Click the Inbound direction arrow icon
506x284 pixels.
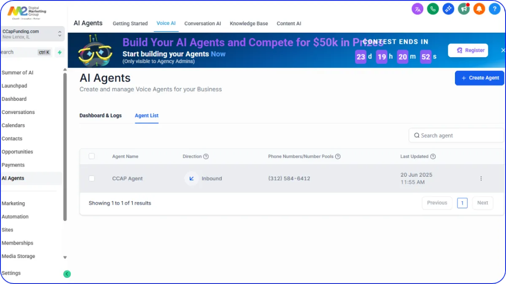tap(191, 178)
